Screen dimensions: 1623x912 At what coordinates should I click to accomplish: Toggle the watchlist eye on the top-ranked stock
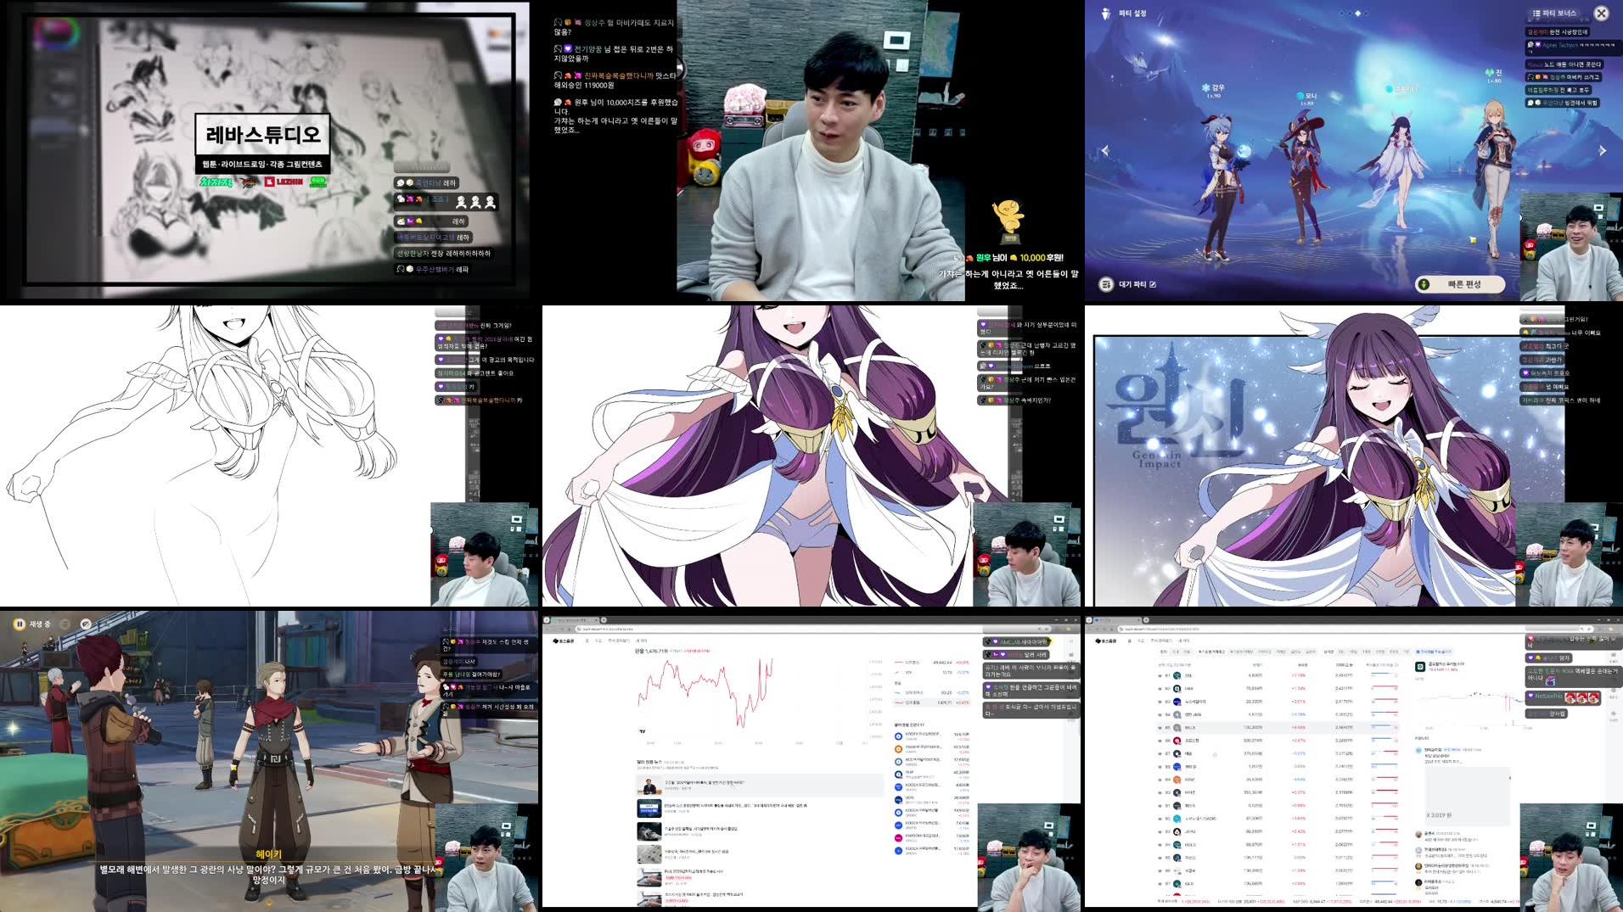click(x=1160, y=675)
